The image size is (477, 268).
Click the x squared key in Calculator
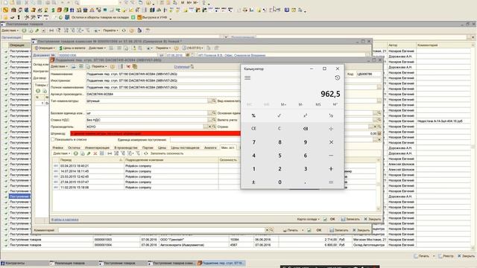[x=305, y=115]
